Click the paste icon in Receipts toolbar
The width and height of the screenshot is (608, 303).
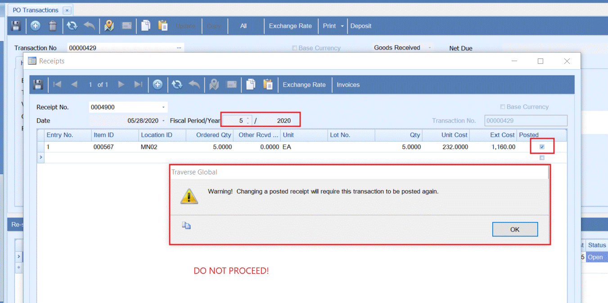268,85
